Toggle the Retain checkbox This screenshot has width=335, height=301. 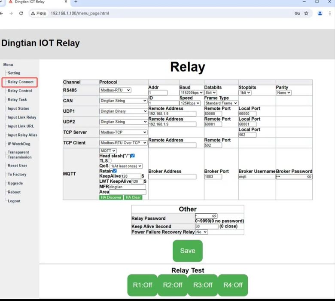click(x=115, y=171)
